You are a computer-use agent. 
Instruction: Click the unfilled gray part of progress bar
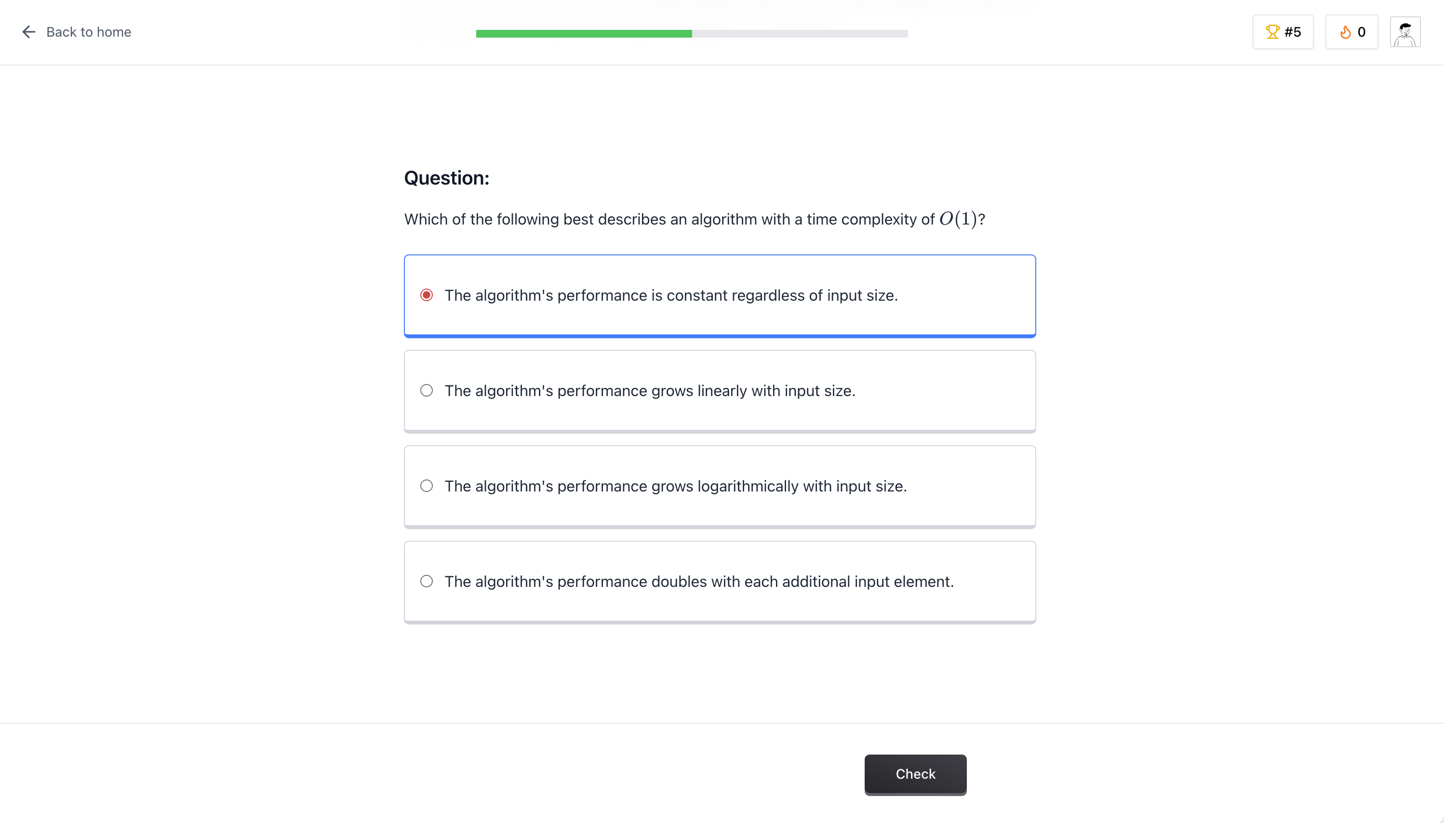pos(800,34)
